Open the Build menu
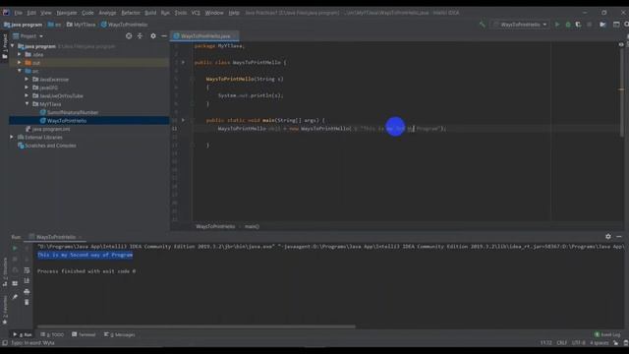Image resolution: width=629 pixels, height=354 pixels. [150, 13]
